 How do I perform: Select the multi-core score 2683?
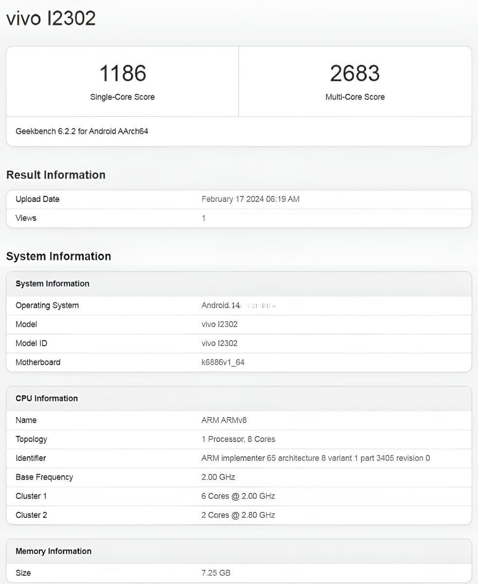(x=355, y=73)
